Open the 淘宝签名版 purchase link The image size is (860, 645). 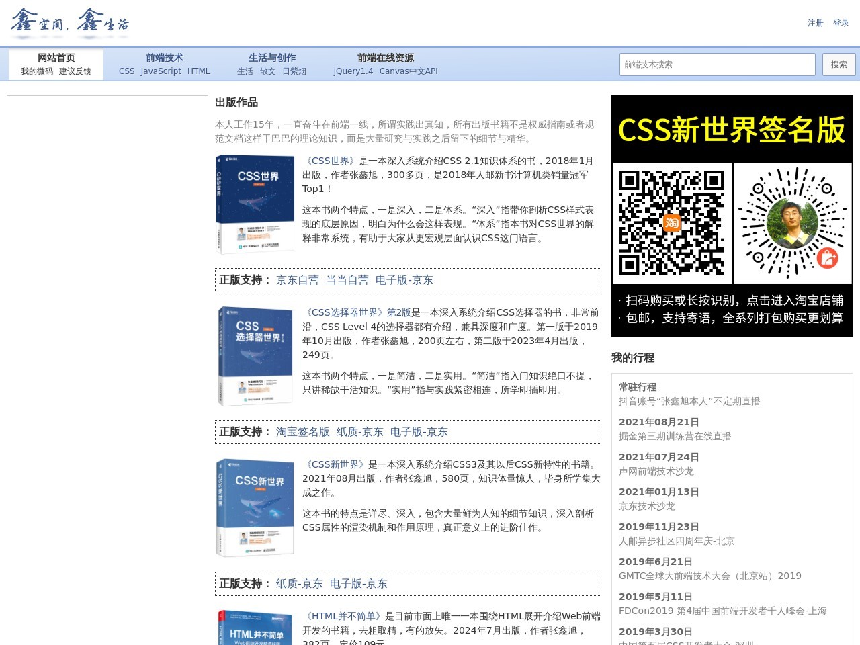click(x=303, y=432)
